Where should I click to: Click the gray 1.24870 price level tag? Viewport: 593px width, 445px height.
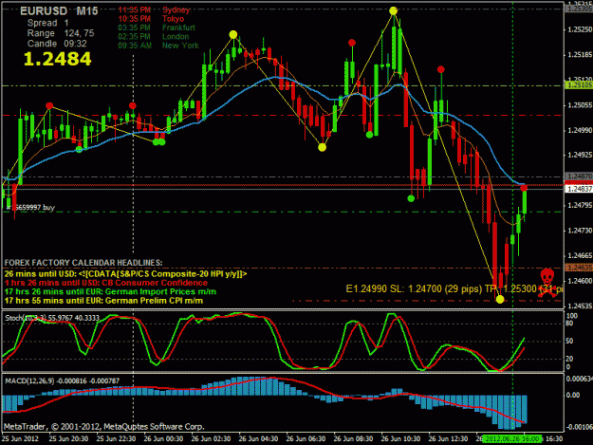[x=579, y=176]
